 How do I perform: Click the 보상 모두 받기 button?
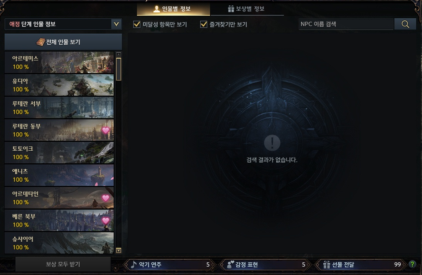[x=63, y=264]
